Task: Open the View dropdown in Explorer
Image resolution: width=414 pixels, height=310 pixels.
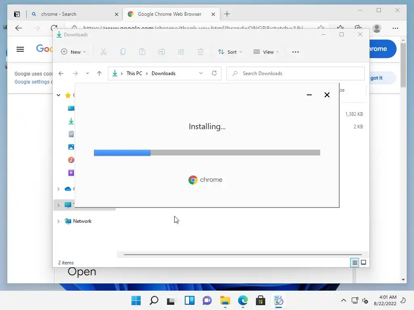Action: pyautogui.click(x=266, y=52)
